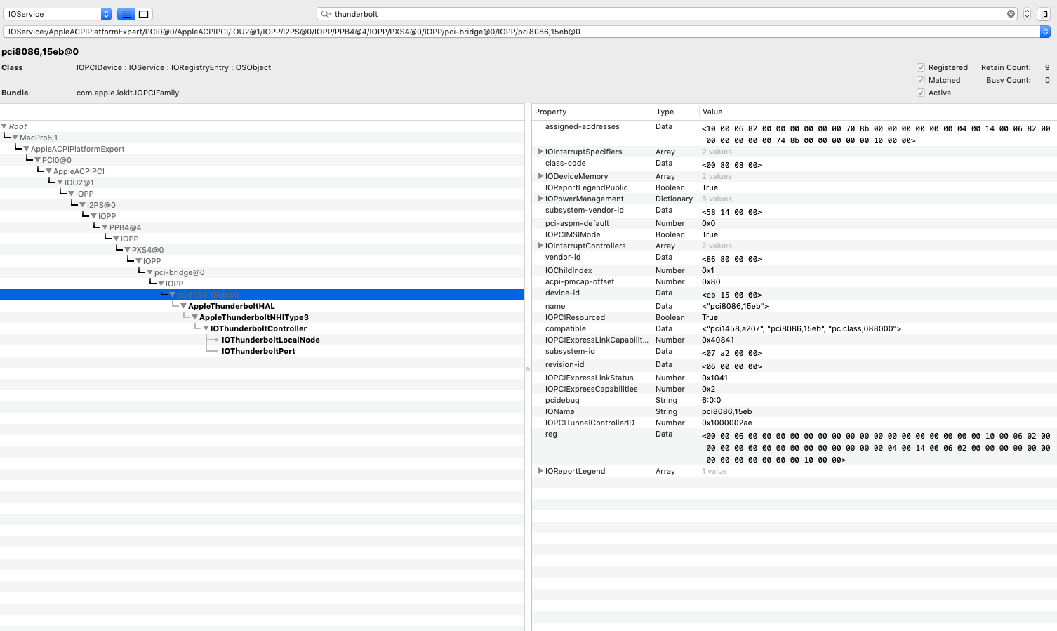Sort by the Property column header
Viewport: 1057px width, 631px height.
point(592,112)
